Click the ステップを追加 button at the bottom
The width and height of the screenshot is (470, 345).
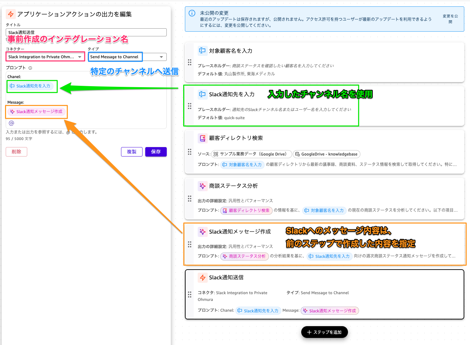324,332
